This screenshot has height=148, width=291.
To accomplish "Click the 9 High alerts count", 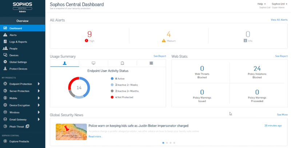I will [x=89, y=34].
